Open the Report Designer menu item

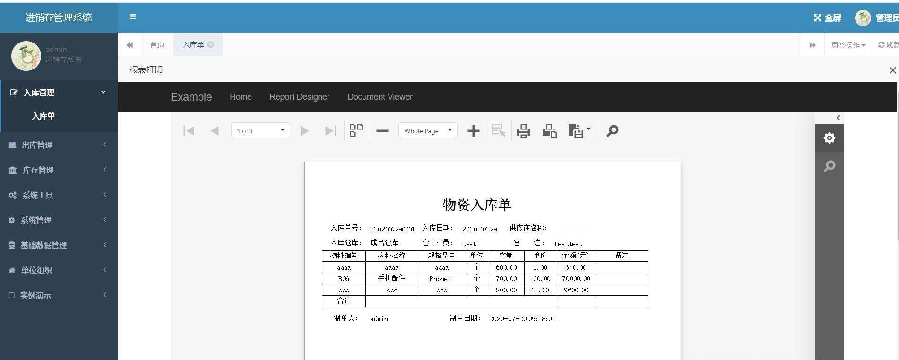[299, 97]
